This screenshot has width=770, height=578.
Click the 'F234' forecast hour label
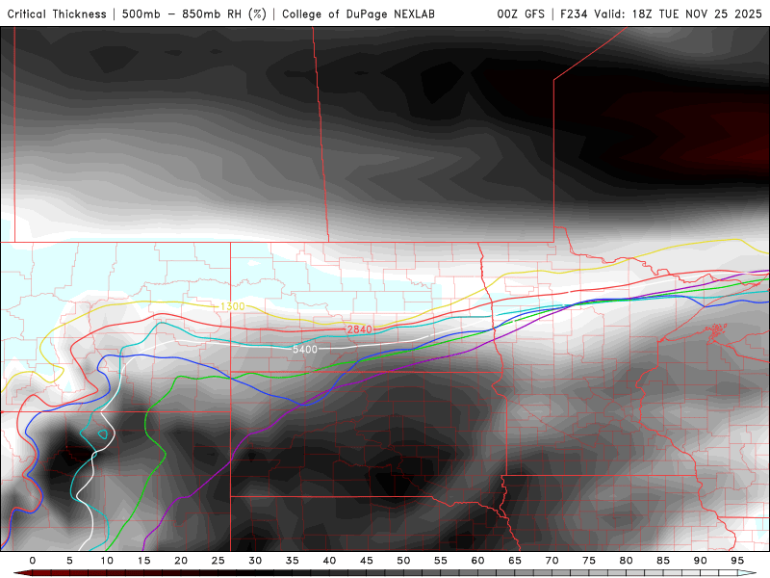pyautogui.click(x=575, y=14)
